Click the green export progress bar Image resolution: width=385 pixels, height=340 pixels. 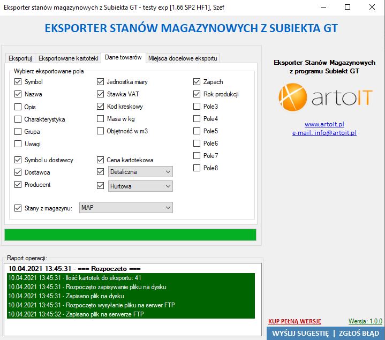130,235
